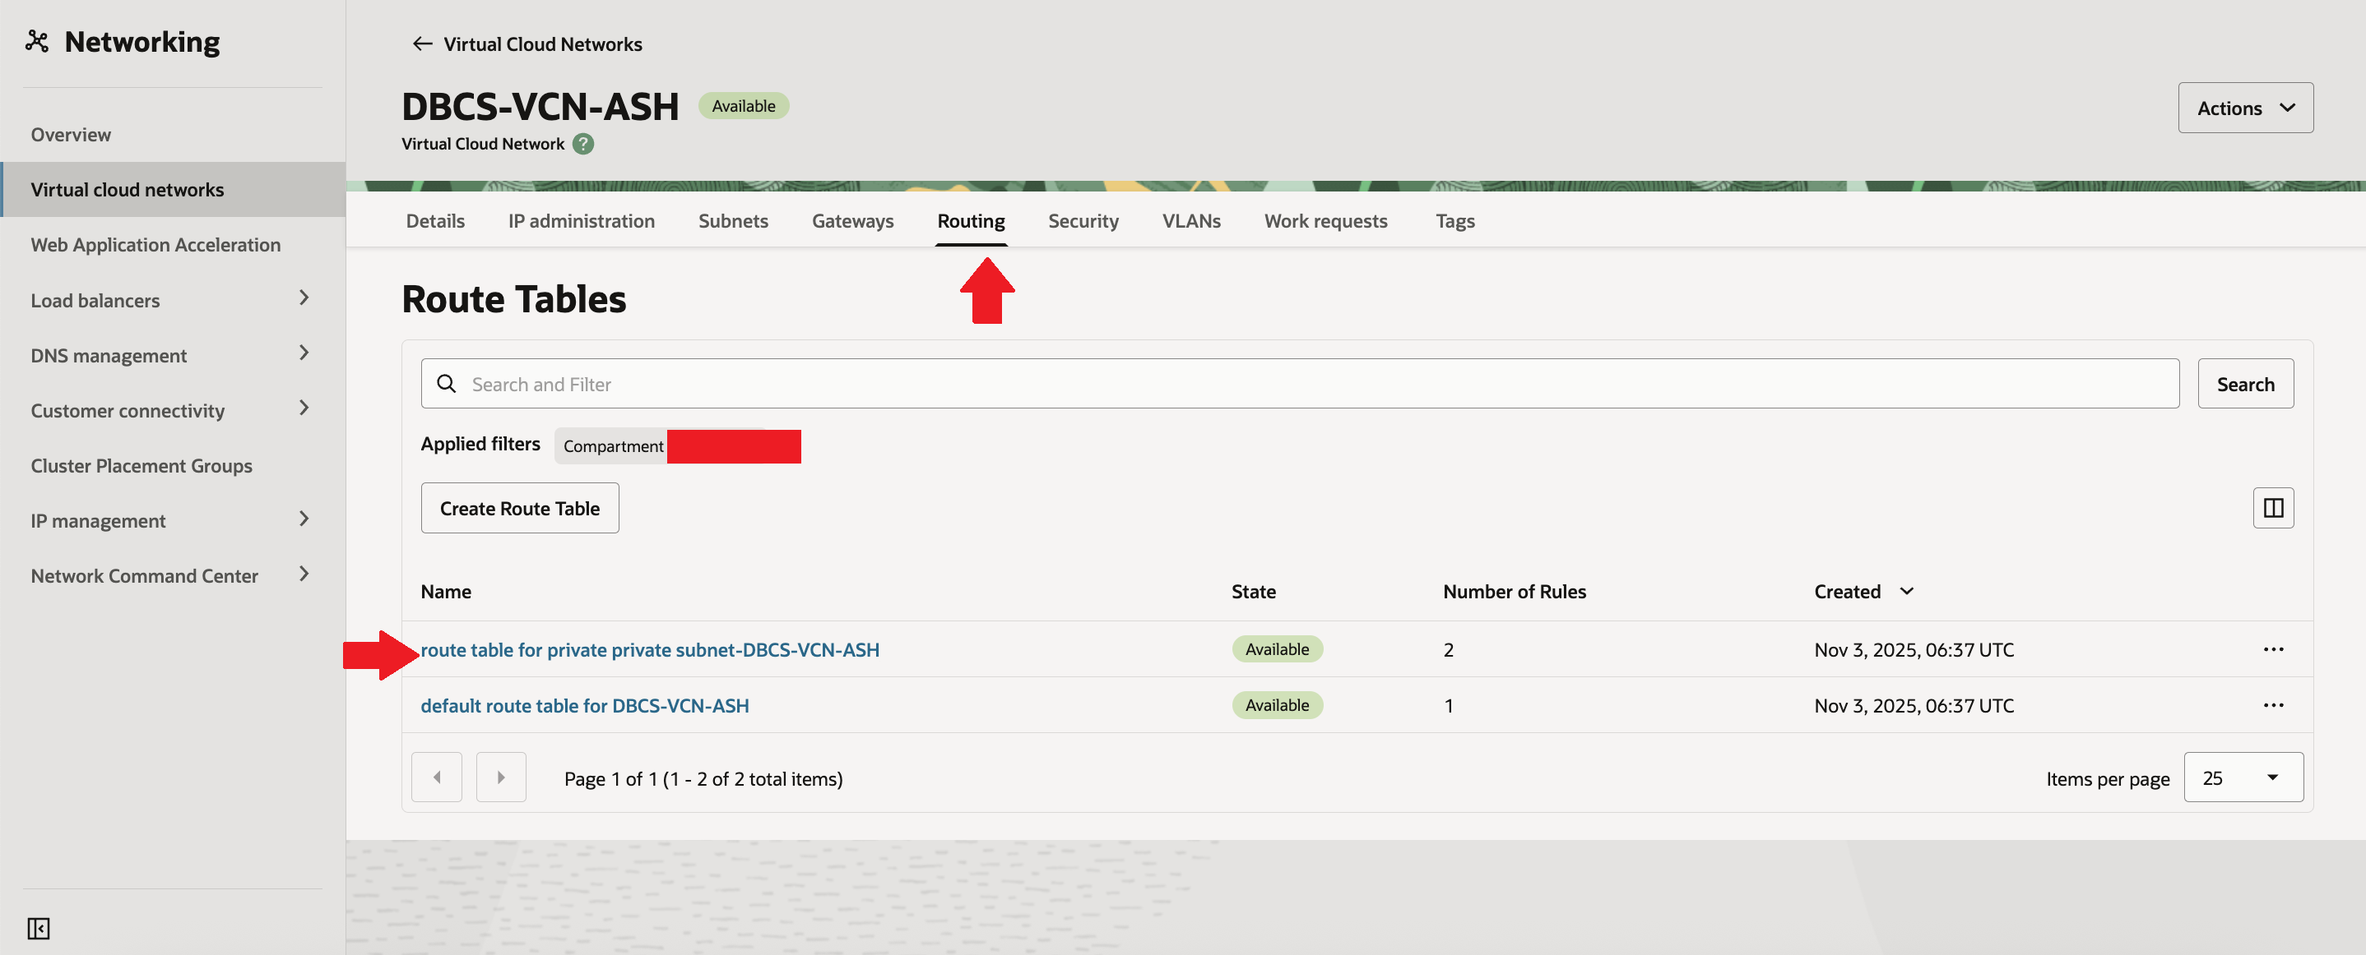Click the Search and Filter input field
This screenshot has width=2366, height=955.
1299,385
